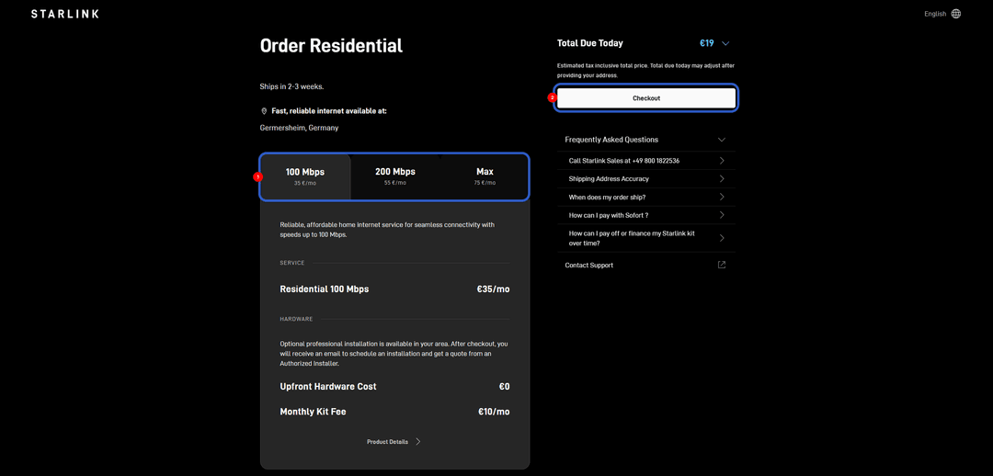Viewport: 993px width, 476px height.
Task: Select the Max plan tab
Action: click(485, 176)
